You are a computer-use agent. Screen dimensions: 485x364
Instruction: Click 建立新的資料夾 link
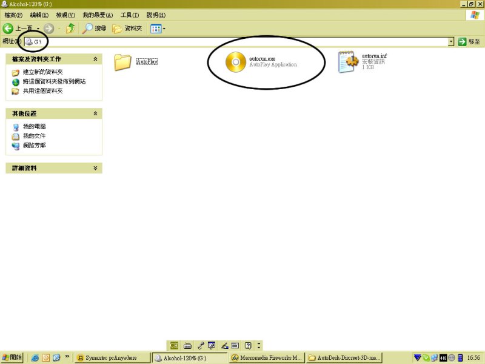[42, 72]
